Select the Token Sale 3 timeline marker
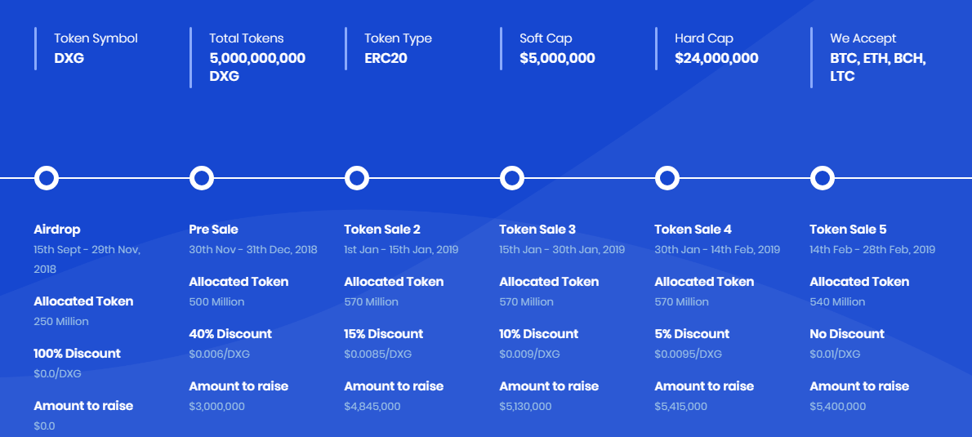 pyautogui.click(x=512, y=177)
